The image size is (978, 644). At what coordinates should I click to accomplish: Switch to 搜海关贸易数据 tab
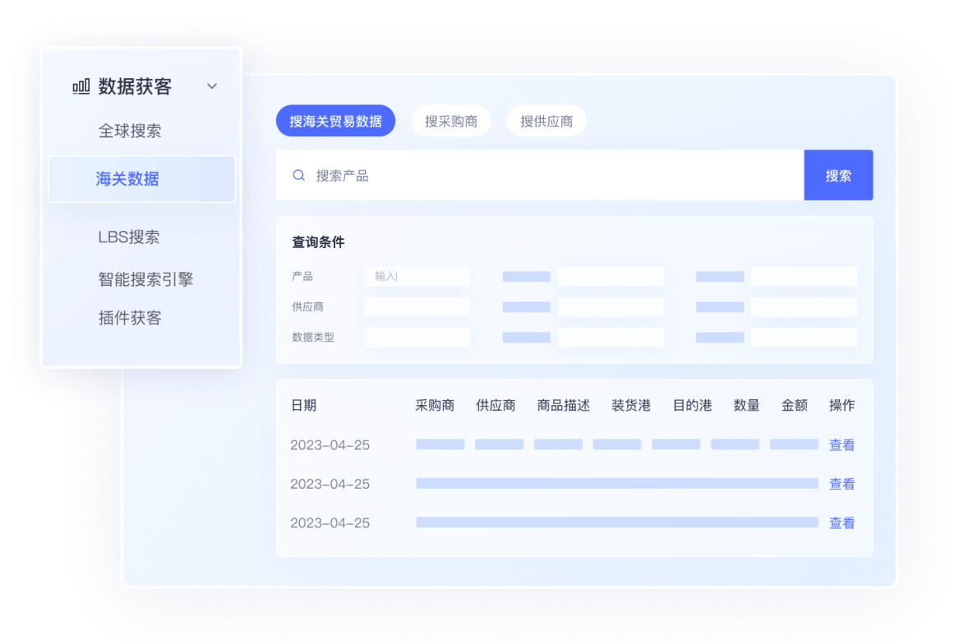(x=335, y=121)
